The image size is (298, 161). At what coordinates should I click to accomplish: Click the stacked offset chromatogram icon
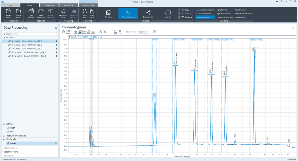pyautogui.click(x=93, y=32)
